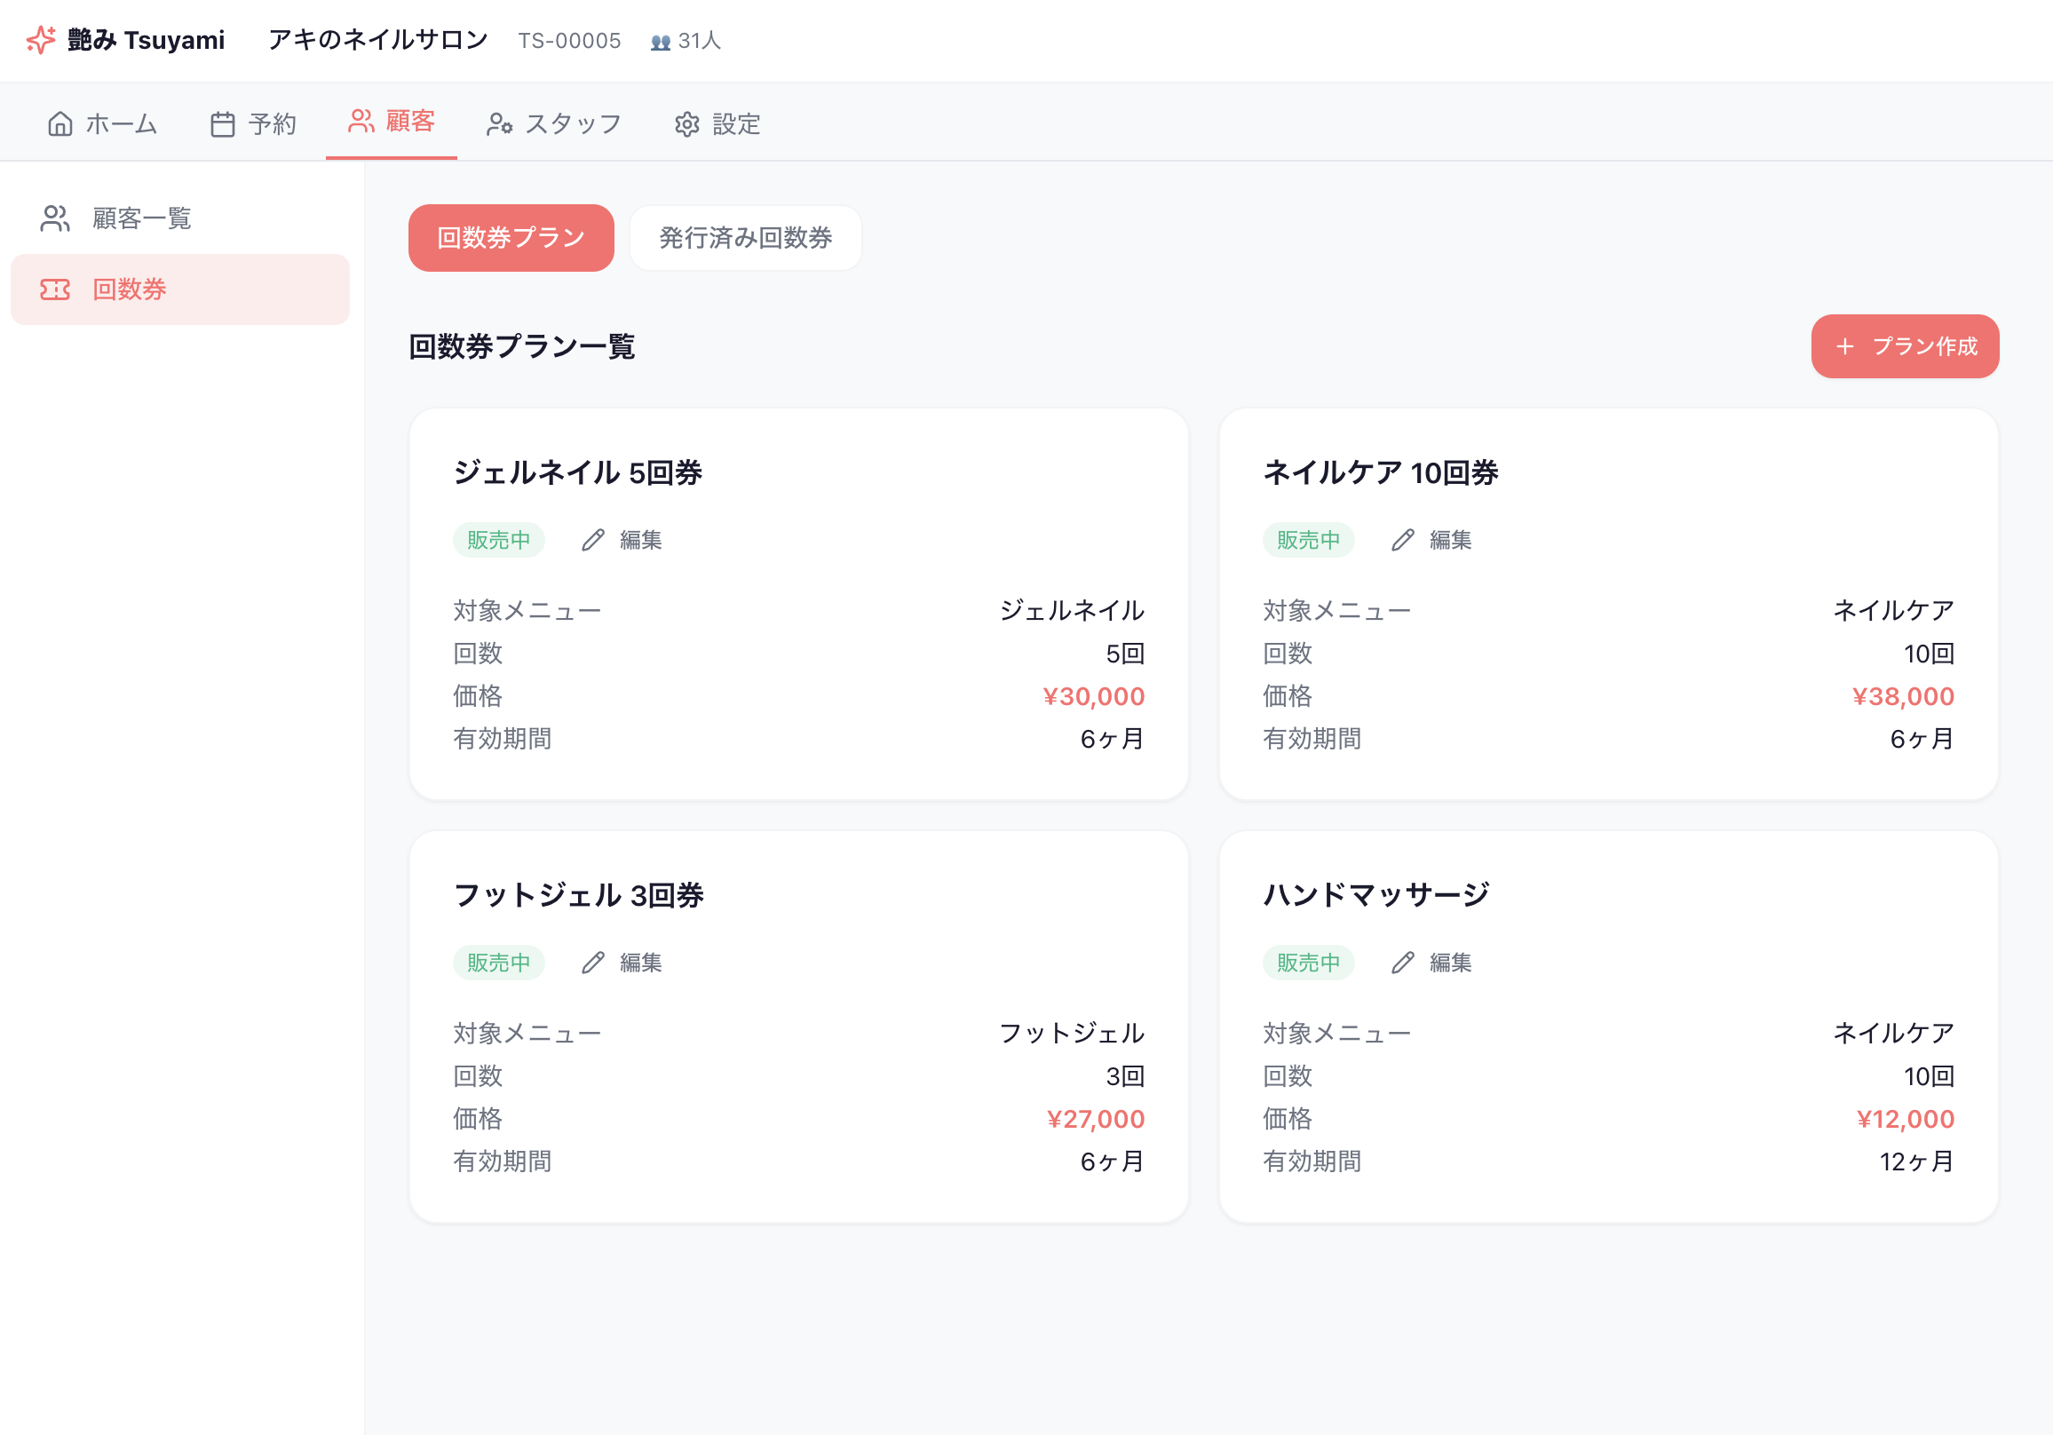
Task: Click the ticket icon beside 回数券
Action: pos(54,289)
